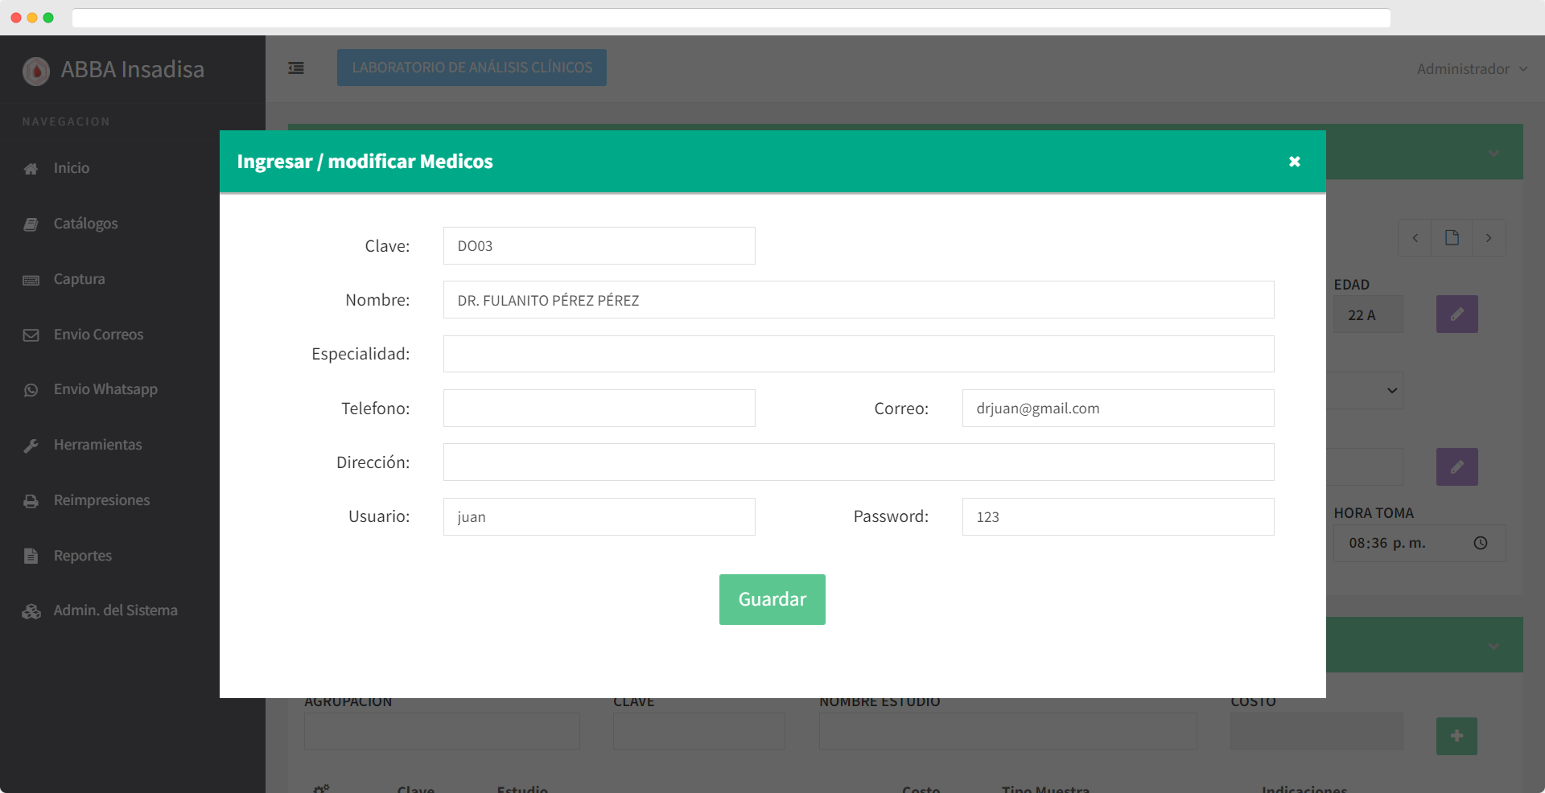Click the Captura keyboard icon
This screenshot has height=793, width=1545.
click(31, 280)
